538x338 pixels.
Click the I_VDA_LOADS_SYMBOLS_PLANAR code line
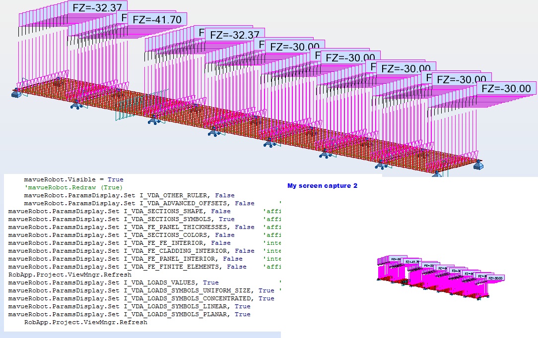[130, 314]
